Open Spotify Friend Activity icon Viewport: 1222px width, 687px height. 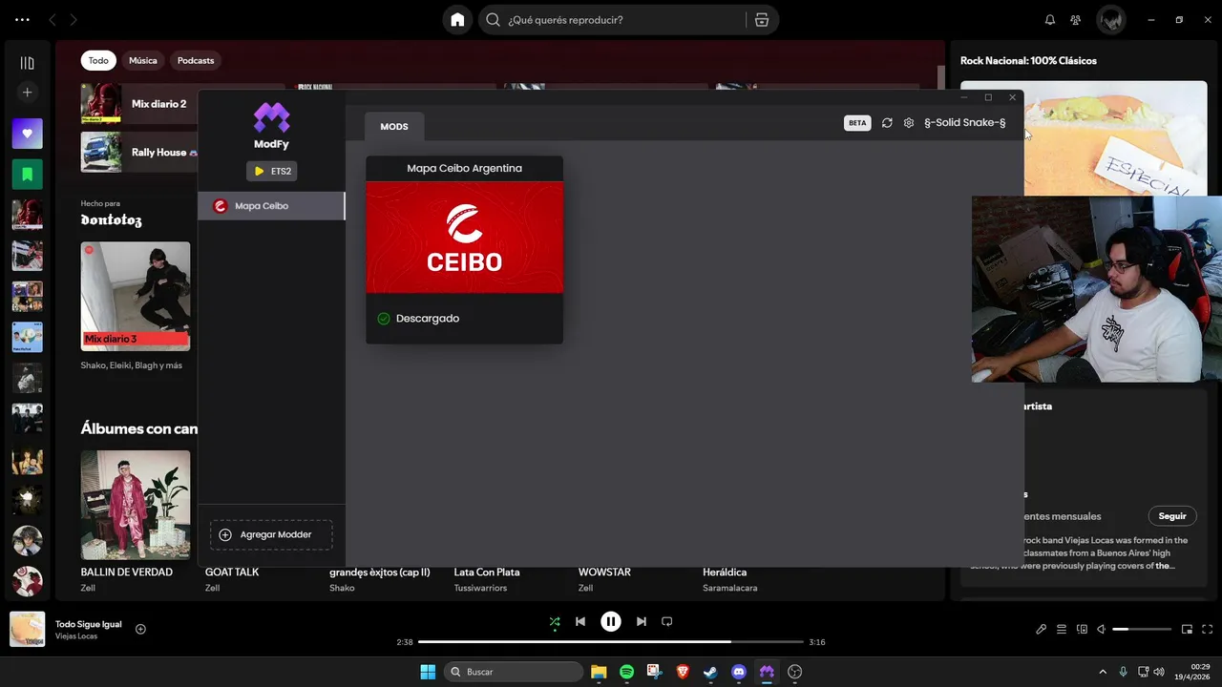pos(1076,20)
